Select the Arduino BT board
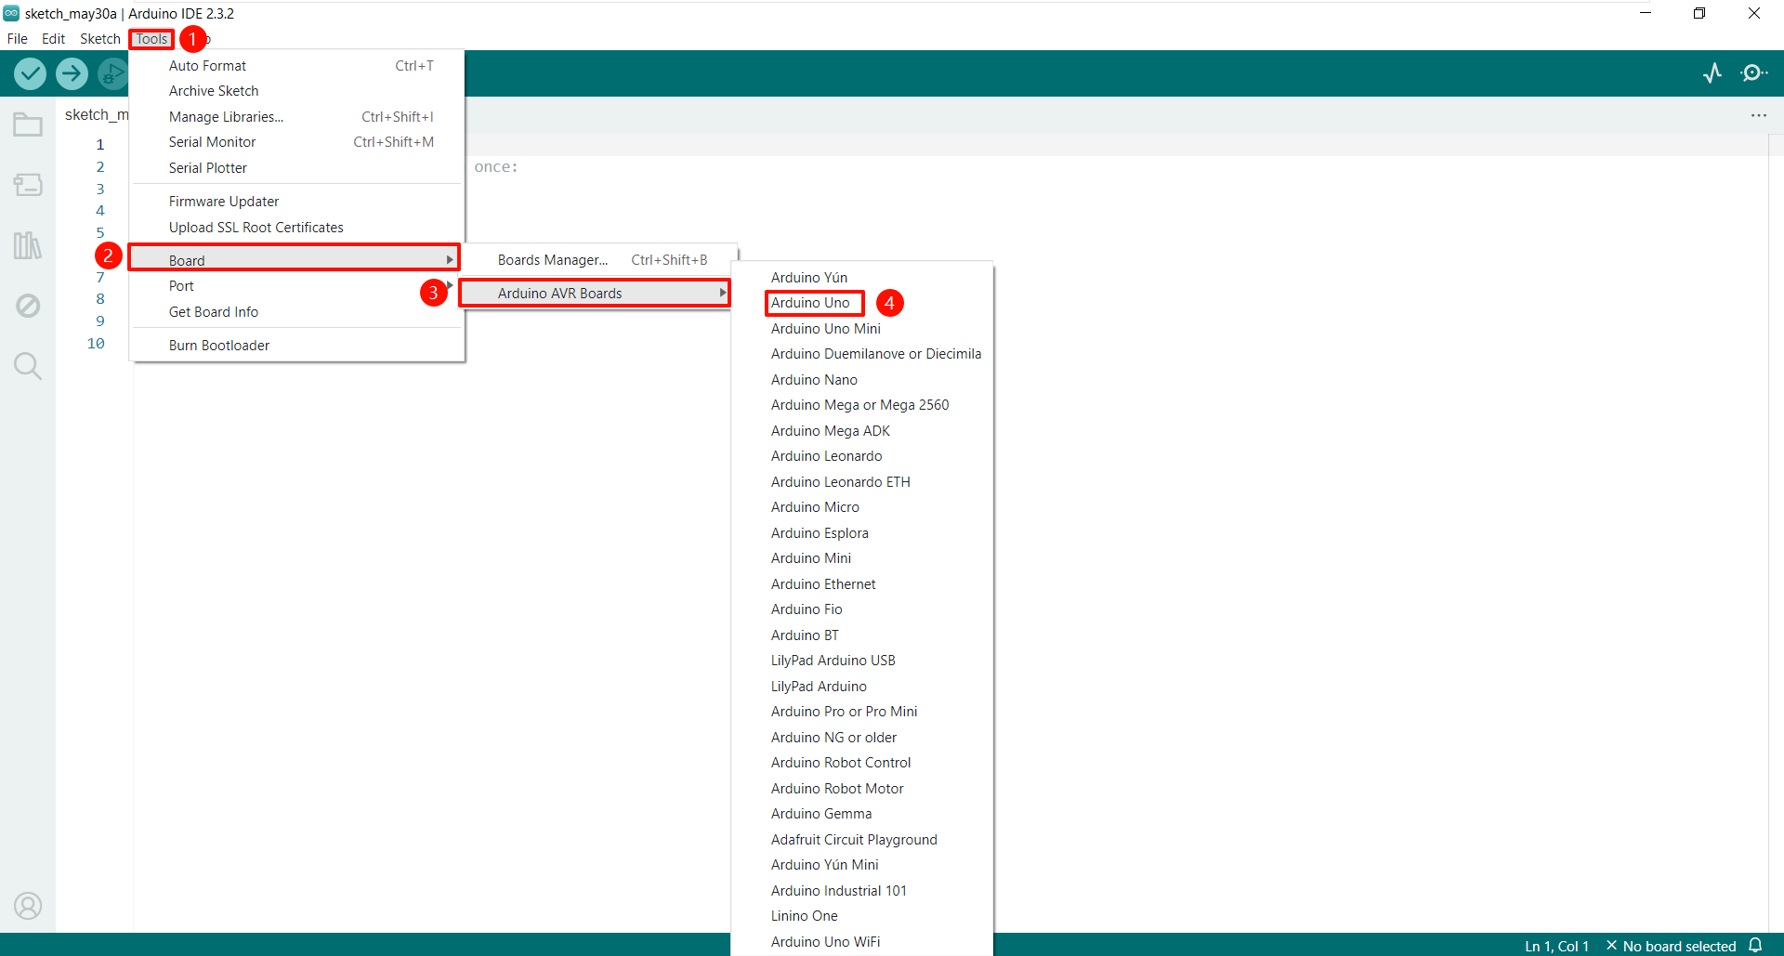 tap(862, 635)
